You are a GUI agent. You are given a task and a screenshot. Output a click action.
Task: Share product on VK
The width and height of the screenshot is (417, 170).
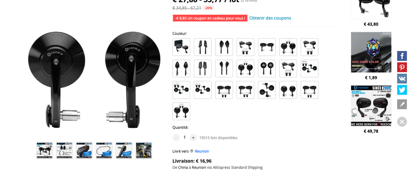pyautogui.click(x=402, y=79)
